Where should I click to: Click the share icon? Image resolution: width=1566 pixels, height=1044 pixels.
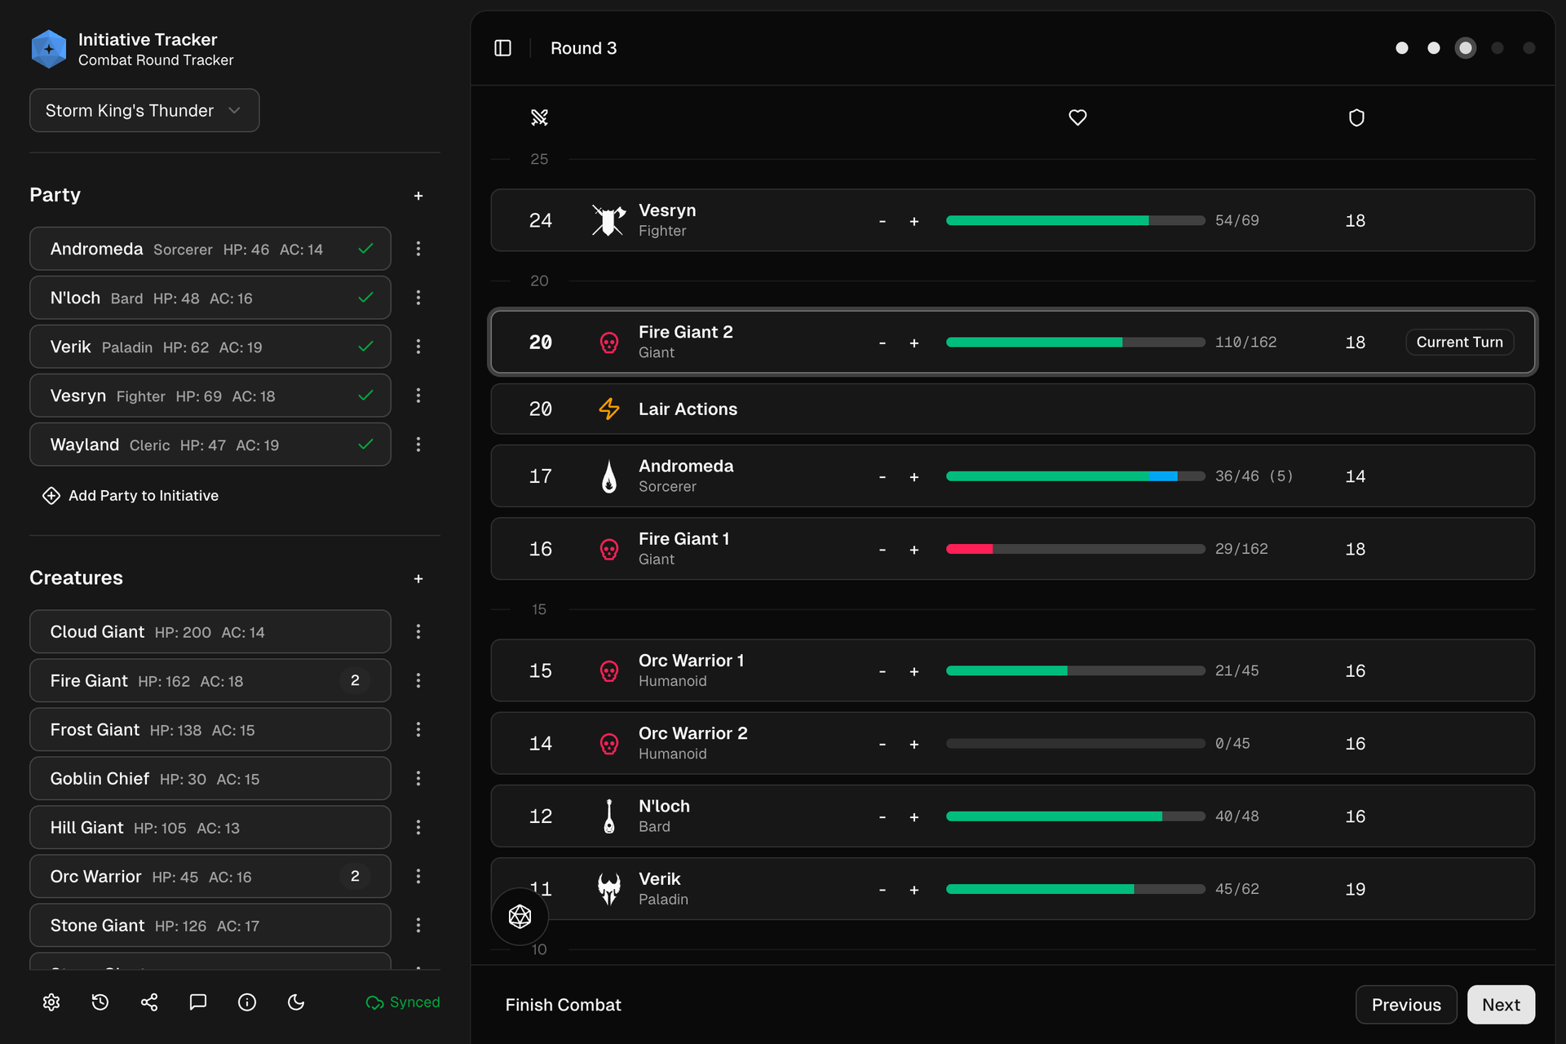coord(149,1002)
